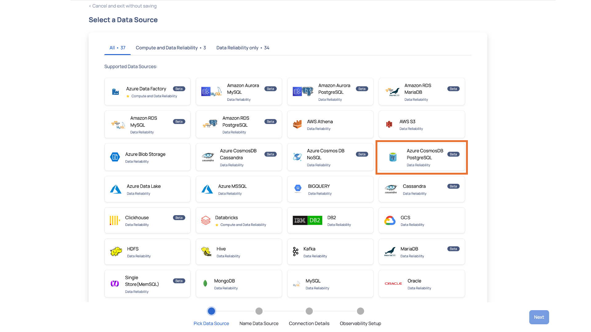This screenshot has height=332, width=591.
Task: Click the Next button
Action: point(539,317)
